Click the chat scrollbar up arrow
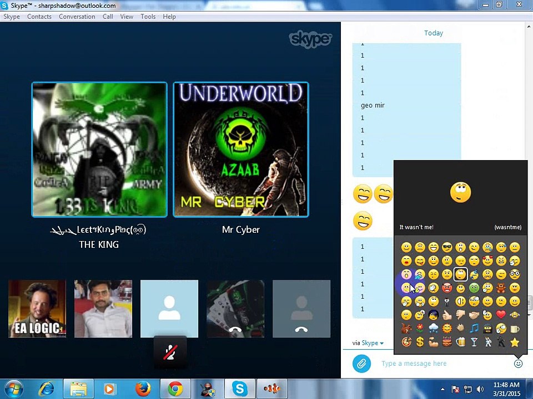This screenshot has height=399, width=533. pos(530,27)
